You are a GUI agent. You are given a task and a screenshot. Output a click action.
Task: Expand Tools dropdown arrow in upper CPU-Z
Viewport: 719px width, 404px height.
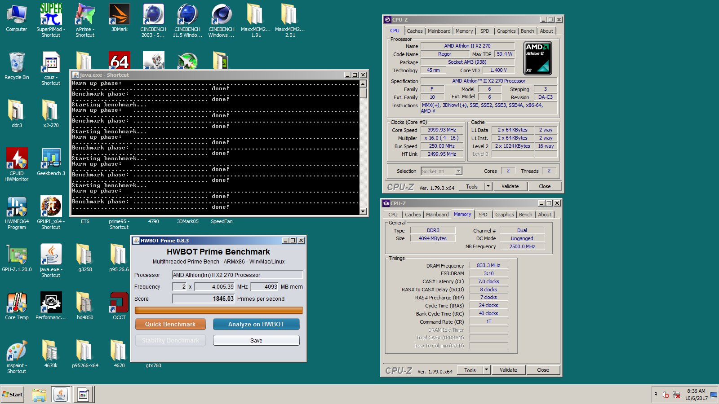[488, 186]
